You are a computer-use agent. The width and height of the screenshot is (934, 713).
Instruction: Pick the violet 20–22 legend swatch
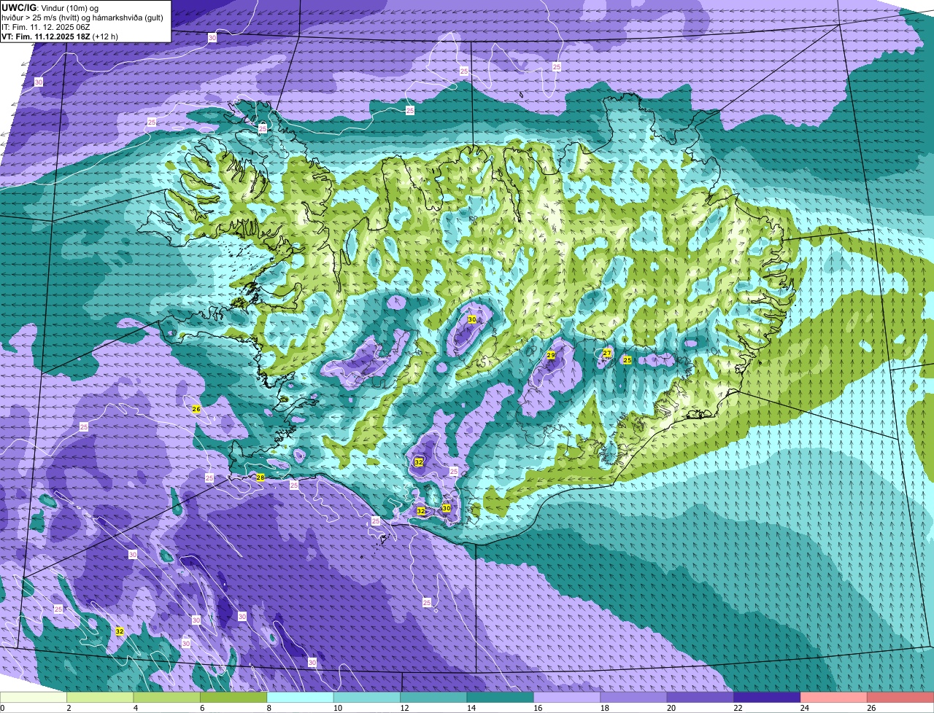[x=700, y=697]
